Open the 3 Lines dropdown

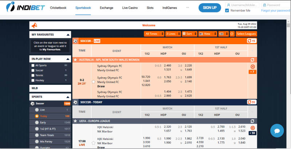[173, 34]
